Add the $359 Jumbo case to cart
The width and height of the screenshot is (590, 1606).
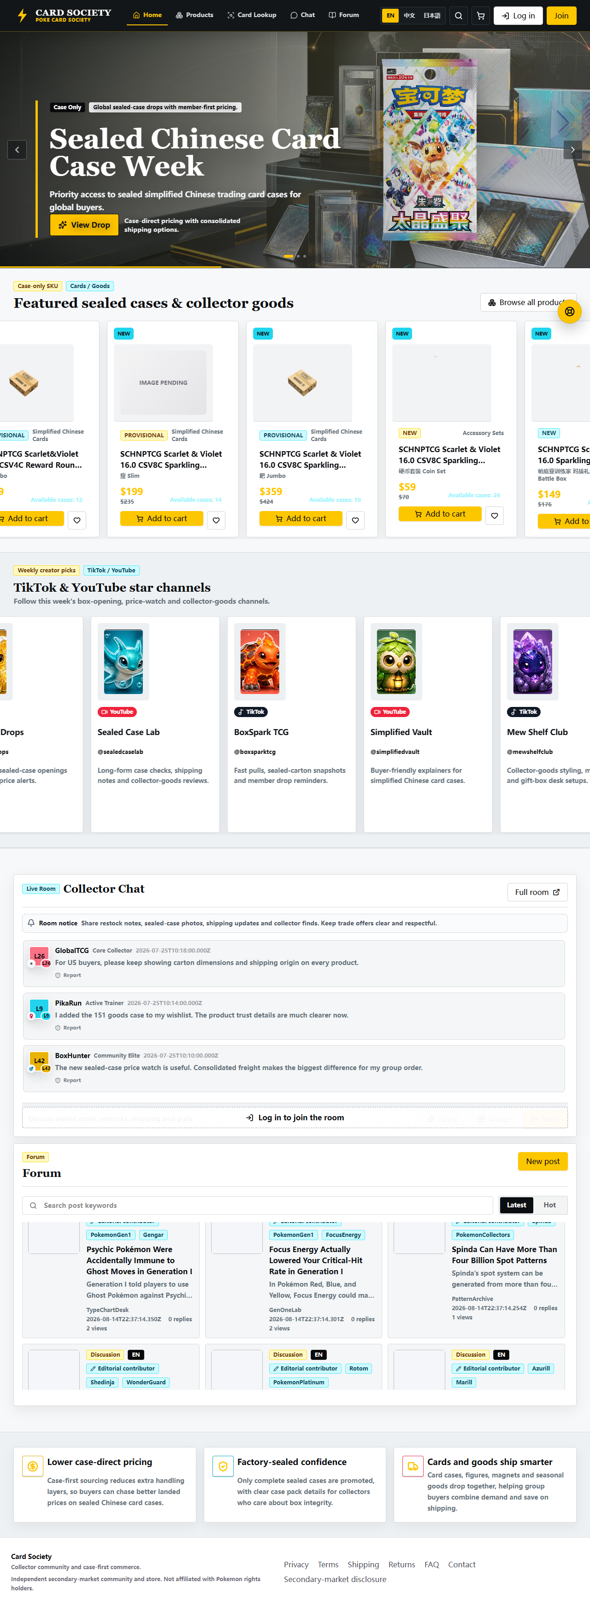(x=301, y=519)
